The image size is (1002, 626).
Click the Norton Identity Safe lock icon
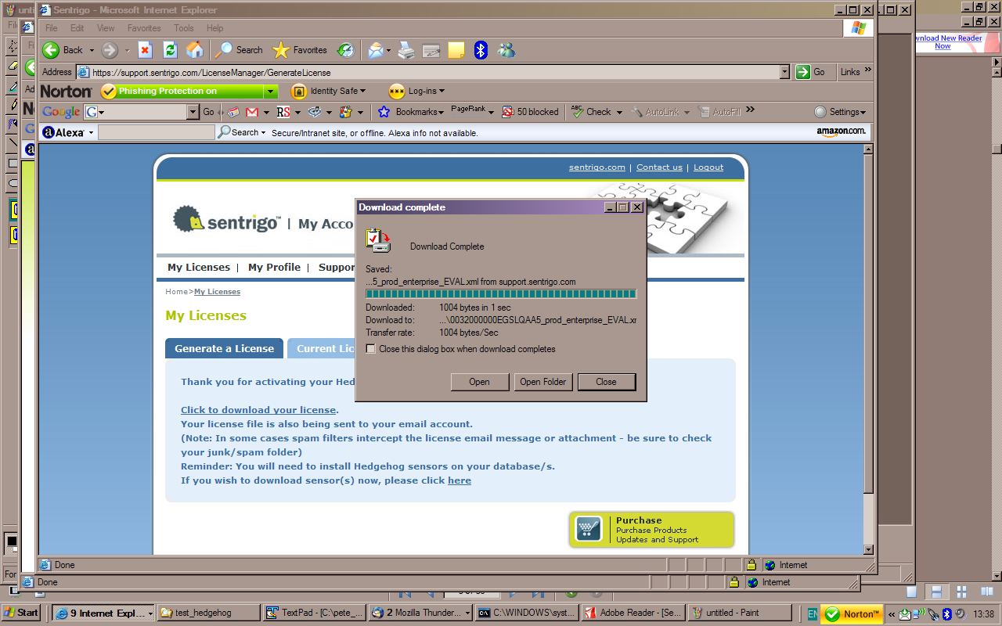click(298, 91)
